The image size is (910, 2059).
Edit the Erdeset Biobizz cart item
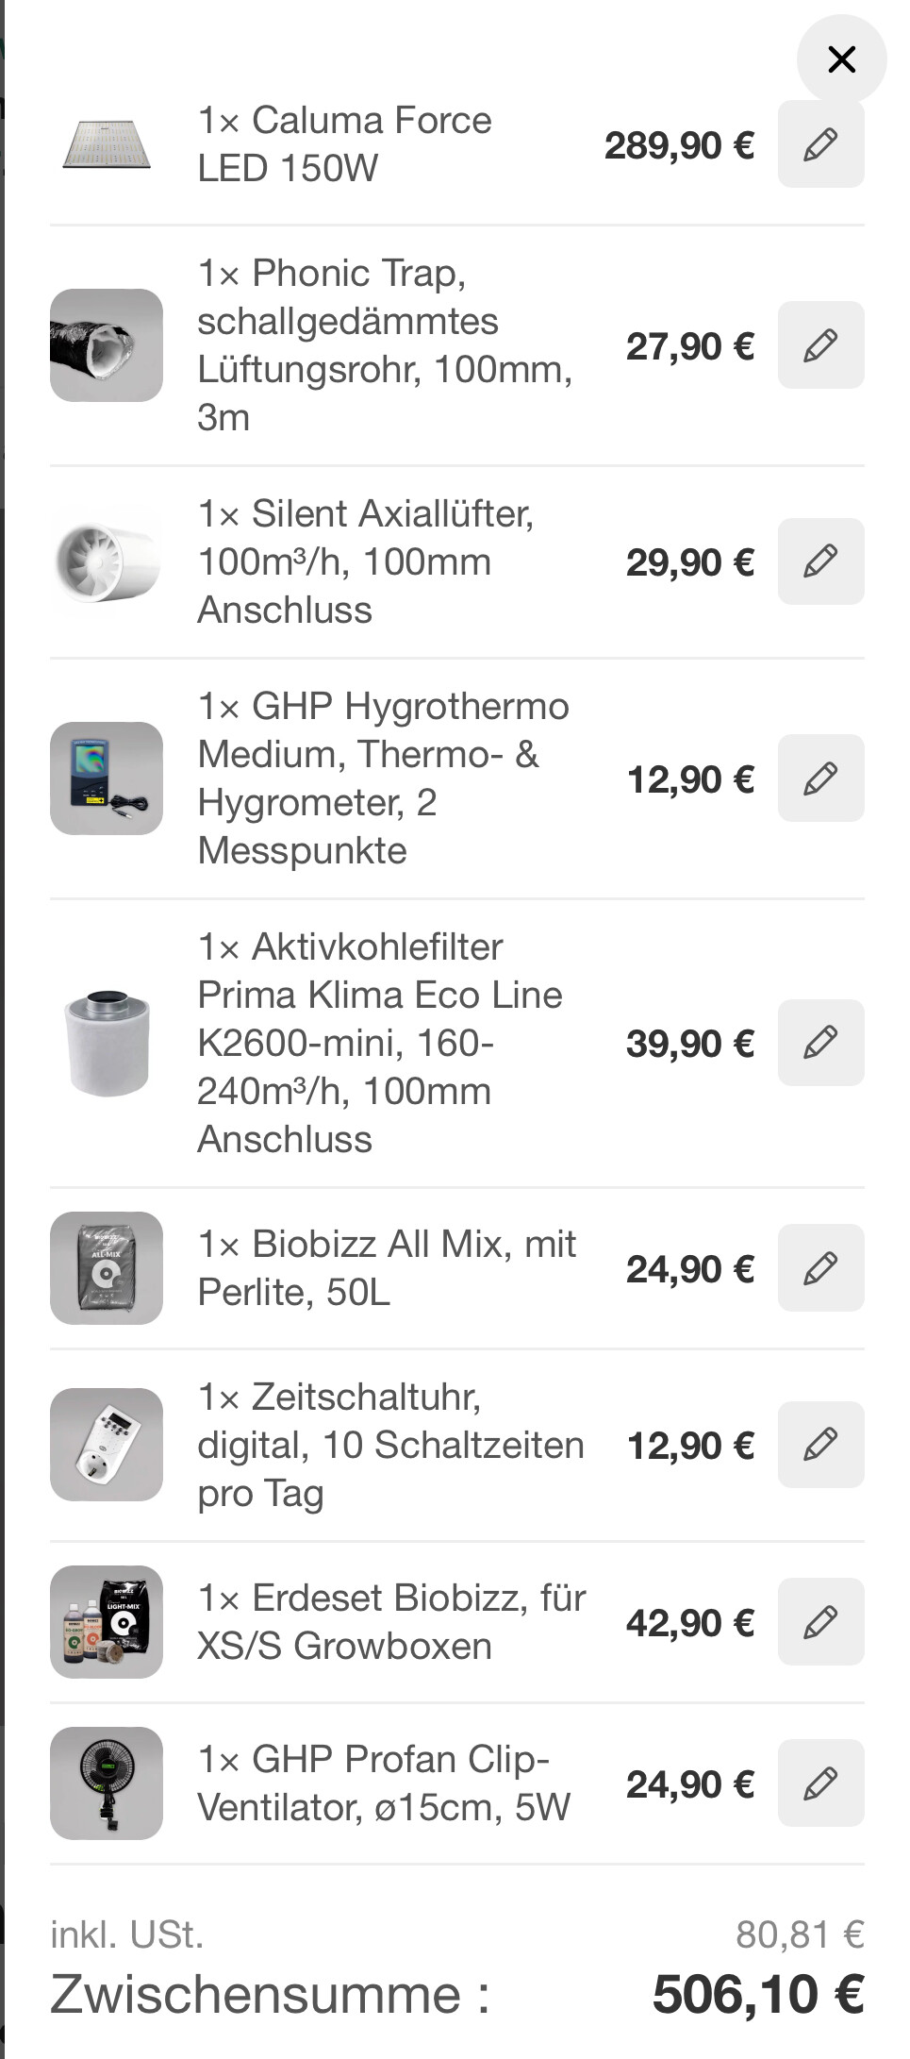[x=820, y=1622]
